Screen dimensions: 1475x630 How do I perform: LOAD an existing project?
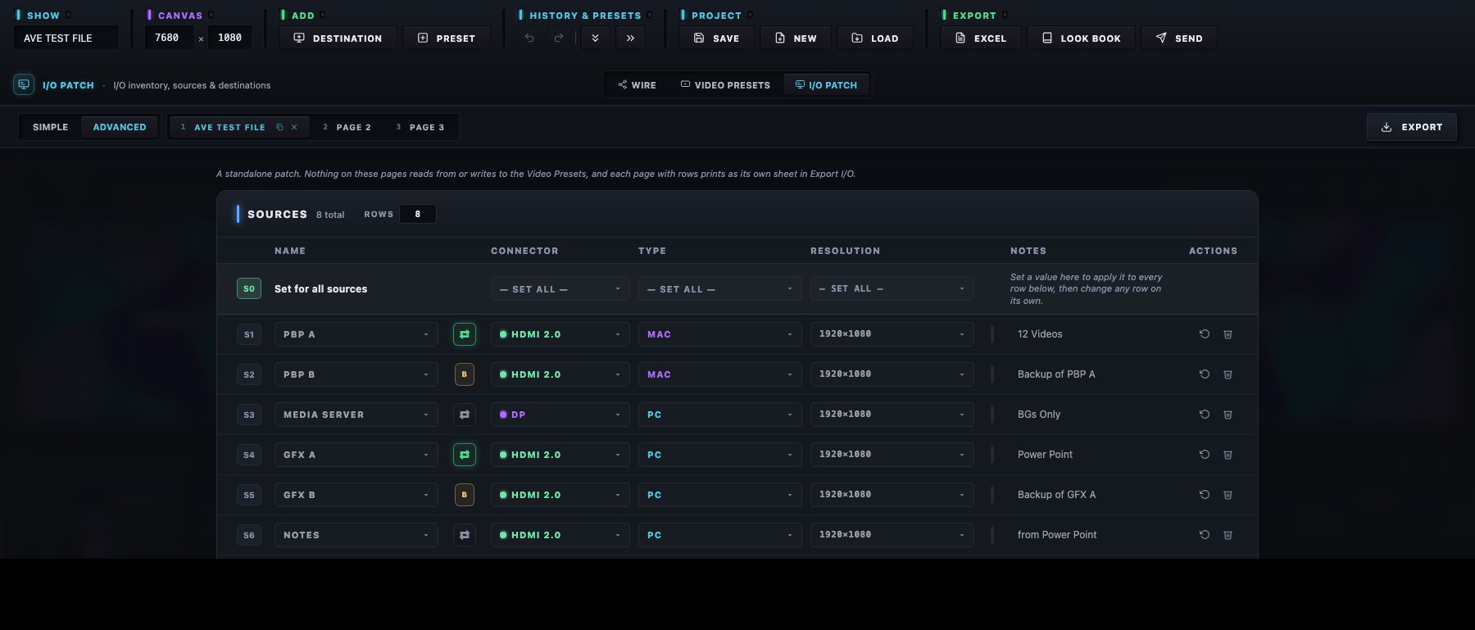[x=875, y=38]
